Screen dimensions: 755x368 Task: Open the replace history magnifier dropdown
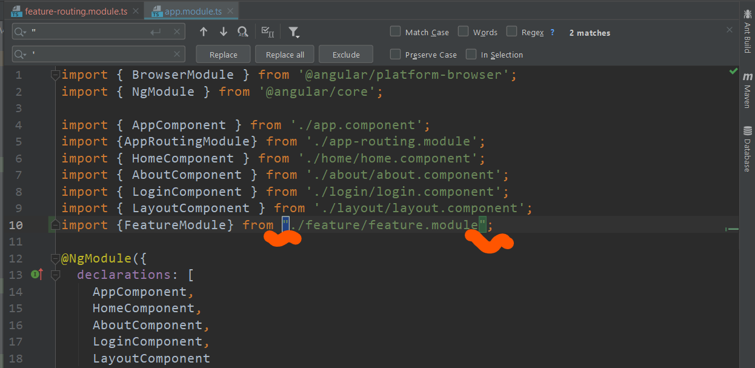tap(21, 55)
